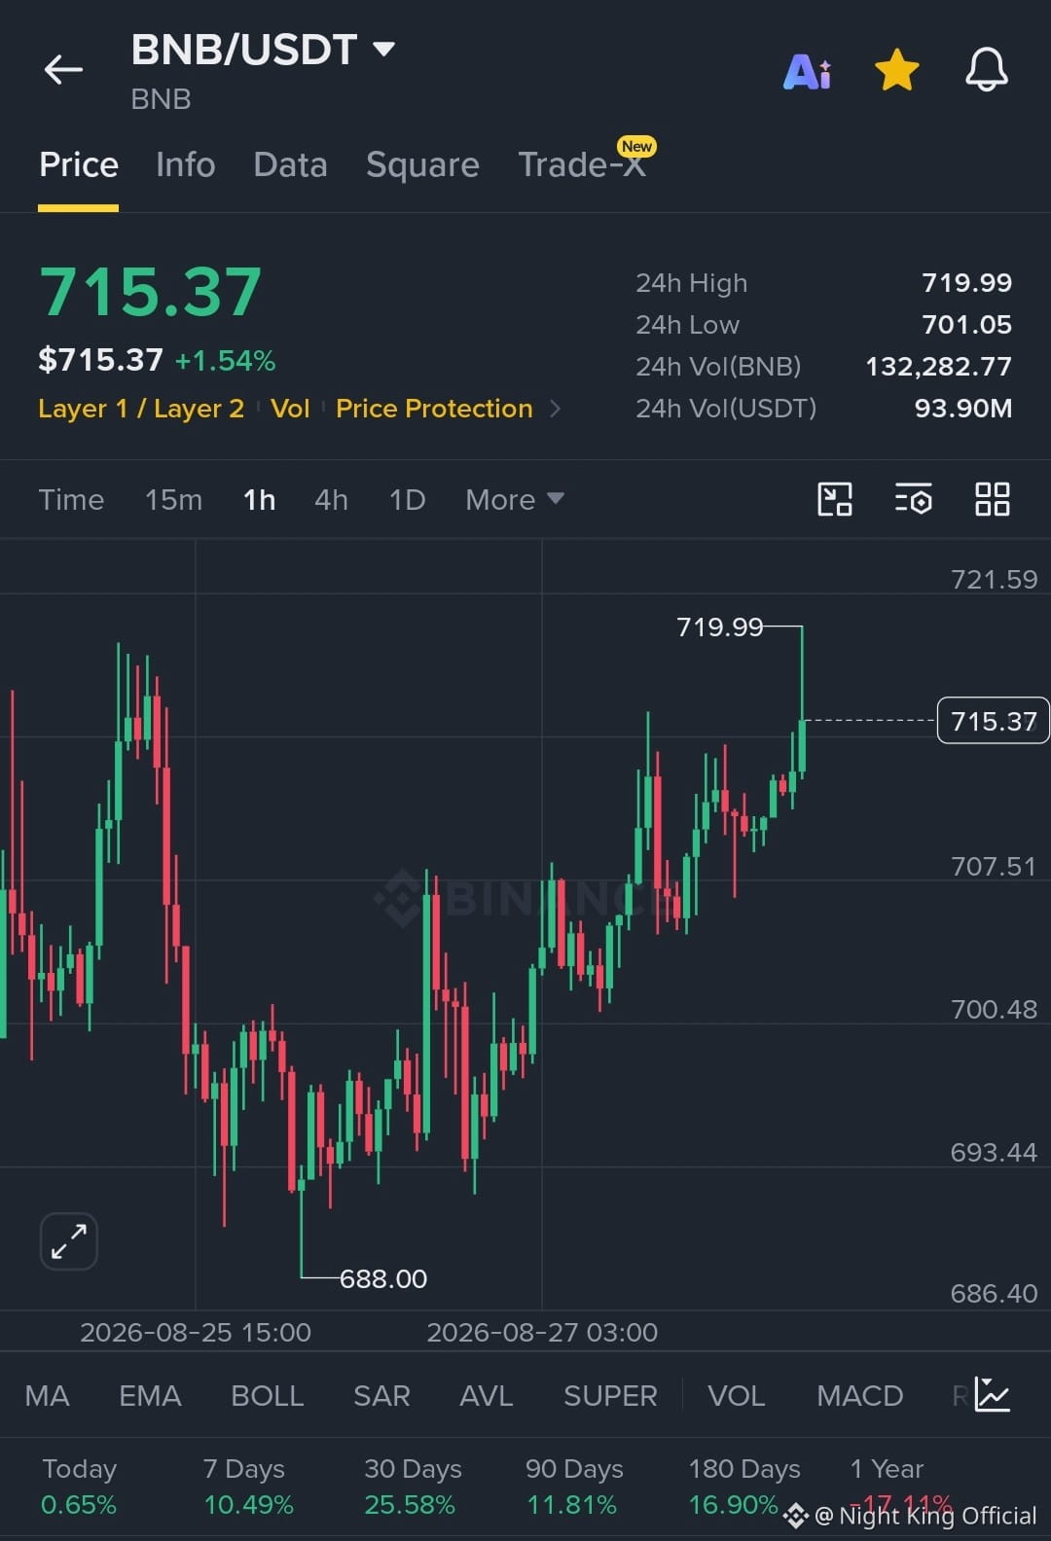Tap the 90 Days 11.81% performance
Viewport: 1051px width, 1541px height.
(573, 1487)
